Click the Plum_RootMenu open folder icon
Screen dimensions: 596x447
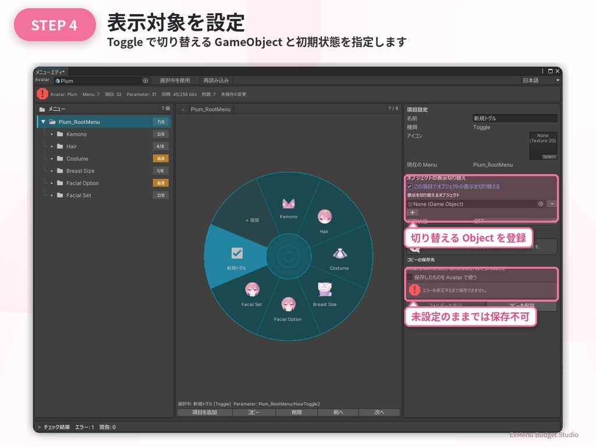click(x=52, y=122)
